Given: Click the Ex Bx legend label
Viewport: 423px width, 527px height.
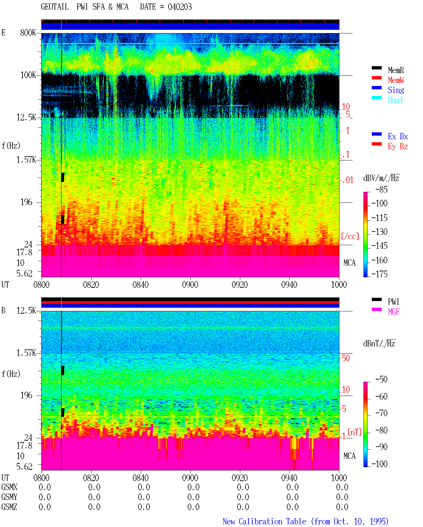Looking at the screenshot, I should click(x=398, y=136).
